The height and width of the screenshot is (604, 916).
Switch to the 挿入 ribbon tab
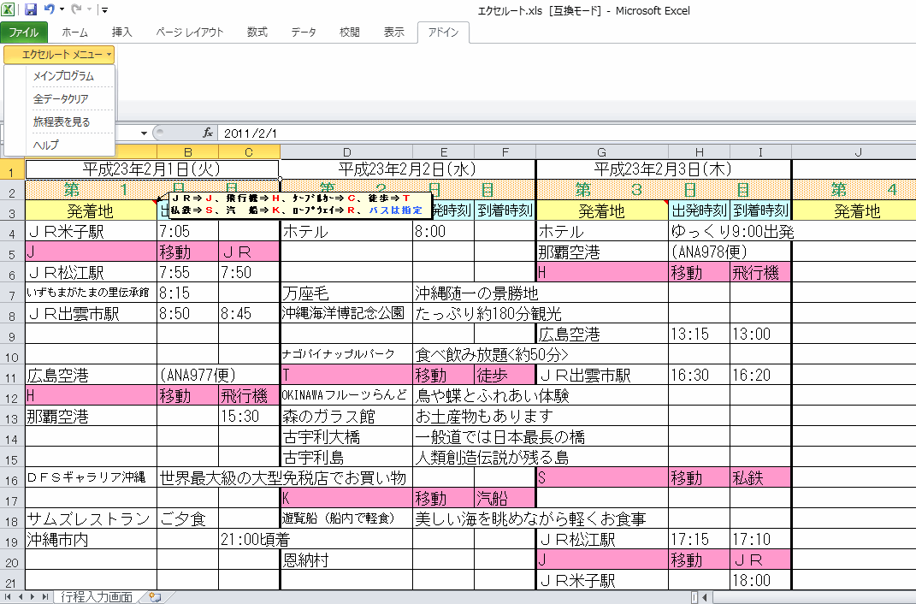coord(121,33)
